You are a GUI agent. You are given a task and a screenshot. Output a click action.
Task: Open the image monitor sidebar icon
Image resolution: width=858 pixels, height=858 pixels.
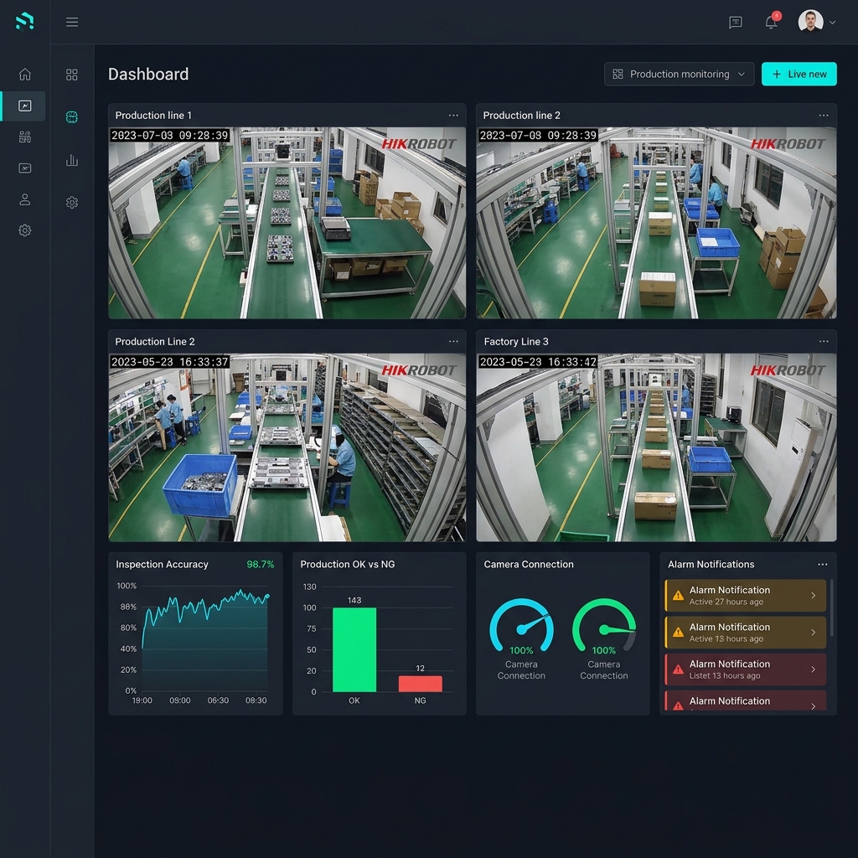(24, 168)
